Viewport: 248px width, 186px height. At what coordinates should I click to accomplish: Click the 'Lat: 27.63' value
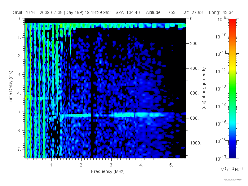tap(192, 12)
